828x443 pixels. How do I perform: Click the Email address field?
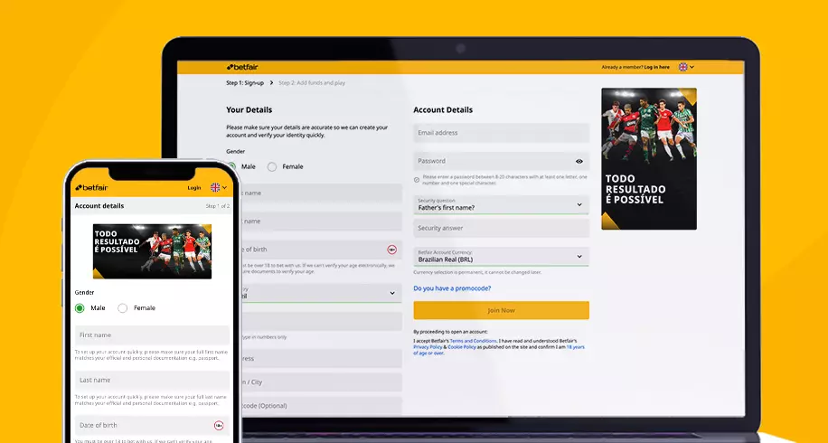[501, 133]
